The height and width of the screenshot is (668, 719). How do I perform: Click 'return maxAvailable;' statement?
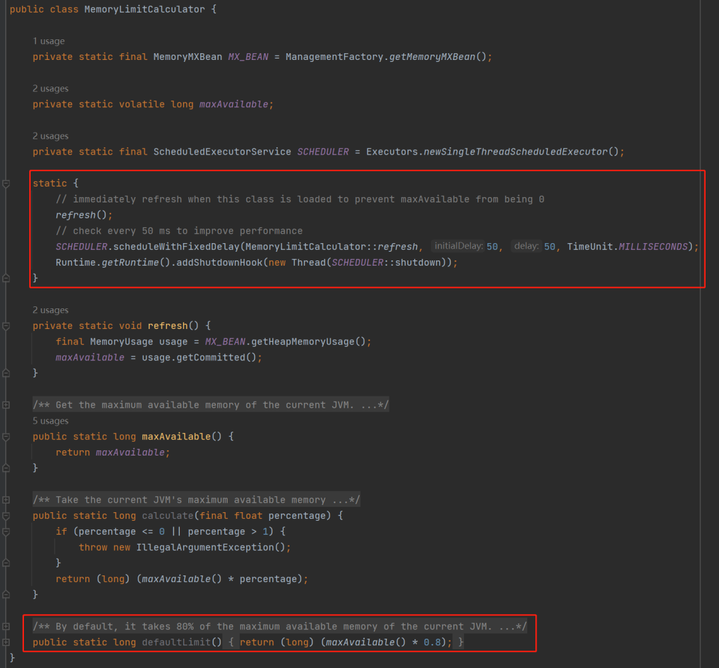(x=113, y=452)
